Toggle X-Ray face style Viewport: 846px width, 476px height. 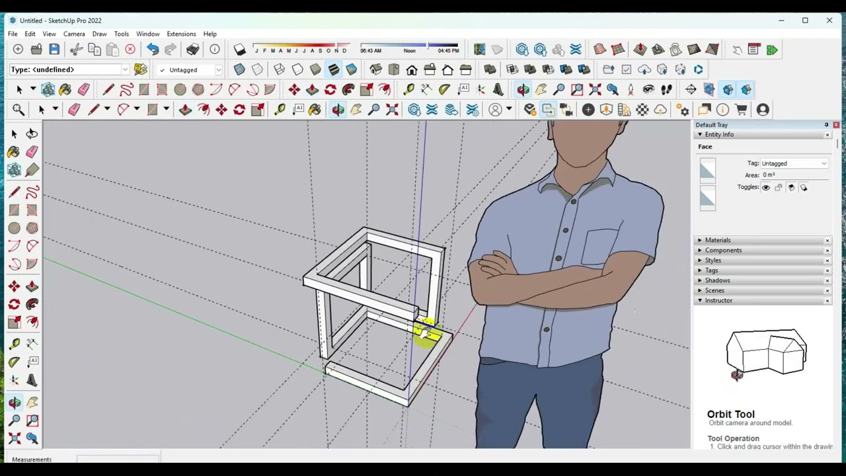[239, 69]
